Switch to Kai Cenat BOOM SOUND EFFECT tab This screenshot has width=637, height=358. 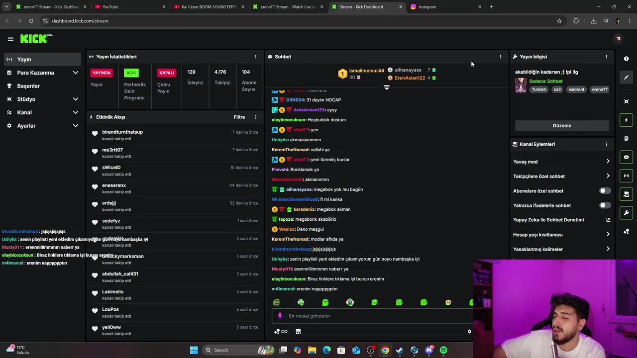[x=209, y=7]
